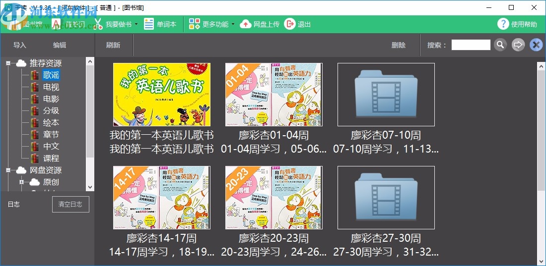Select 歌谣 in the resource tree

click(x=51, y=75)
